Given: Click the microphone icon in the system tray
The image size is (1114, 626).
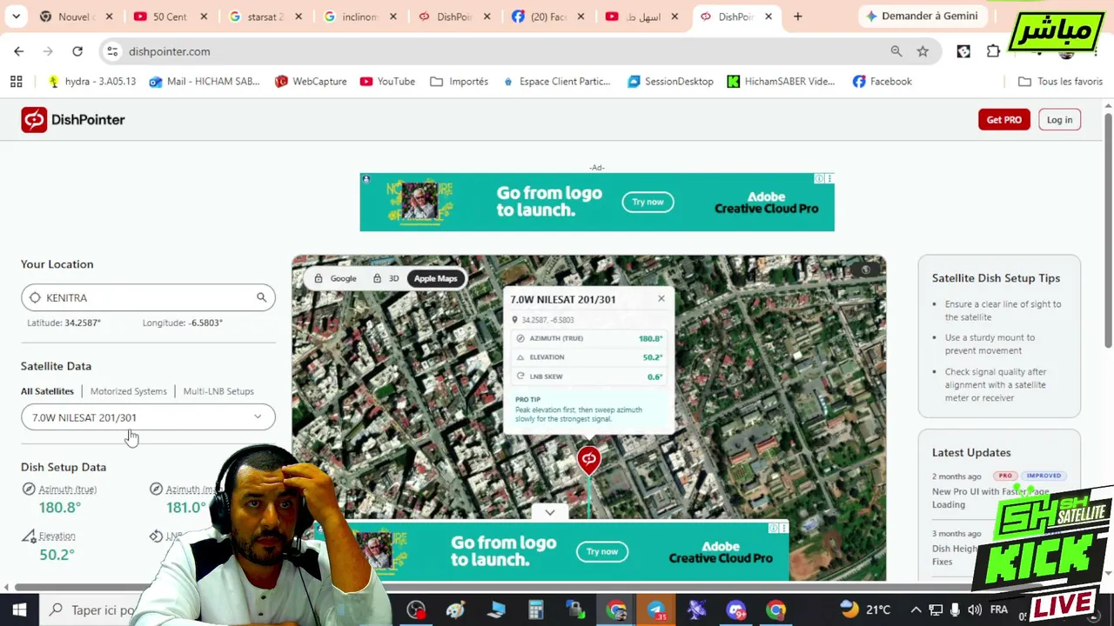Looking at the screenshot, I should coord(956,609).
